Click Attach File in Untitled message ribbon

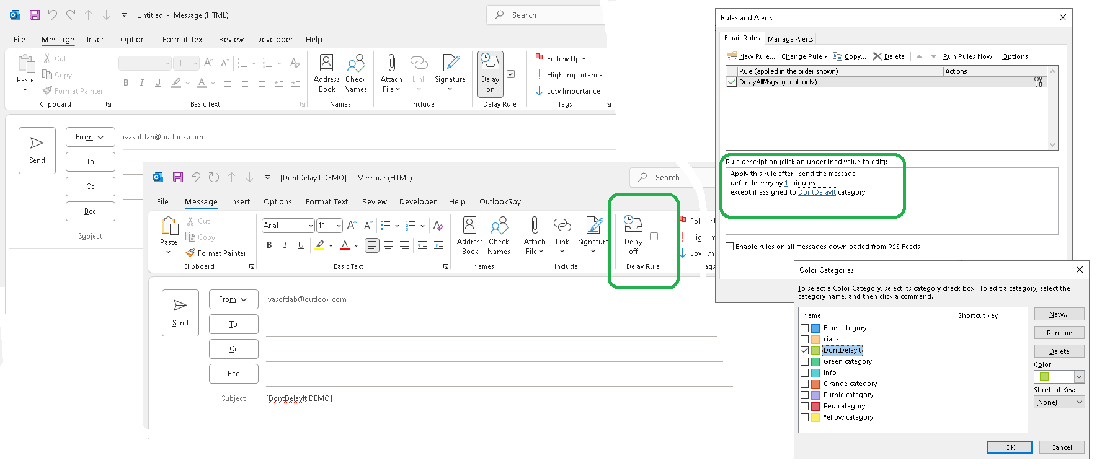(391, 73)
